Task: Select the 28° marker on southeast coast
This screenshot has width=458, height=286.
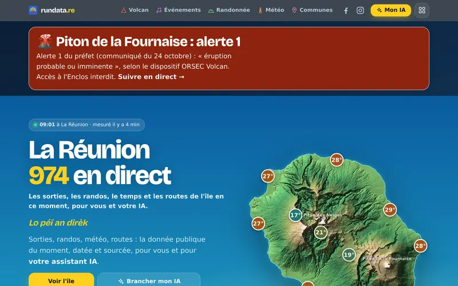Action: tap(420, 246)
